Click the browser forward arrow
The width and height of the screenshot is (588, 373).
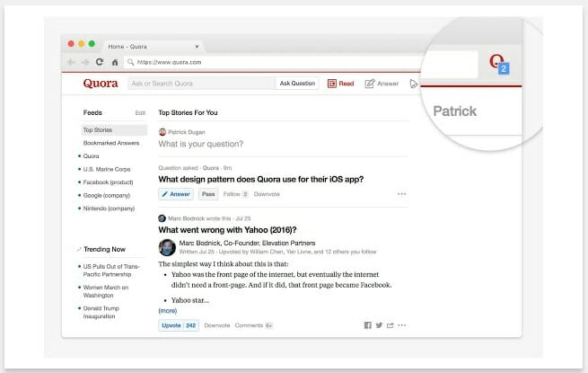(85, 62)
